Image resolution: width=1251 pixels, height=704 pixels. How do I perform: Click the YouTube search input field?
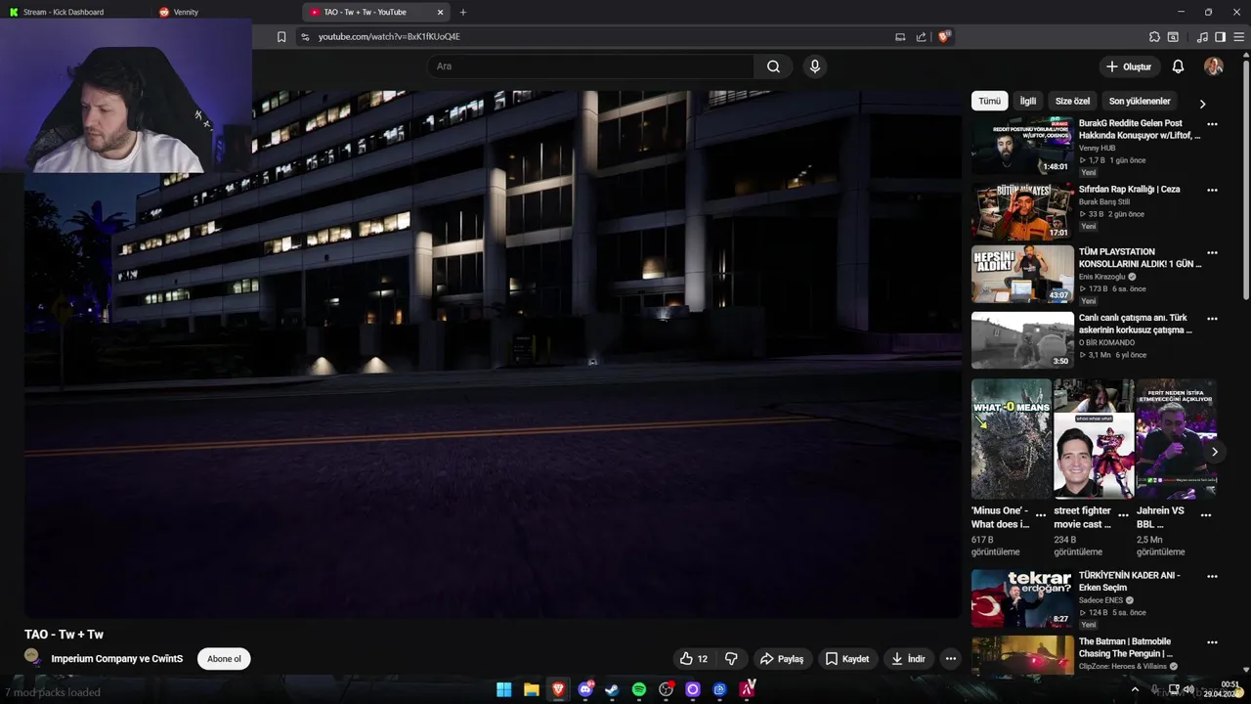590,66
